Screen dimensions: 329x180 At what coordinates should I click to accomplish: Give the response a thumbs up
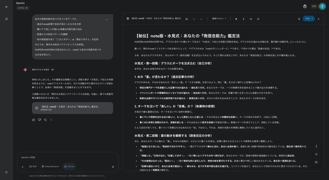click(33, 120)
